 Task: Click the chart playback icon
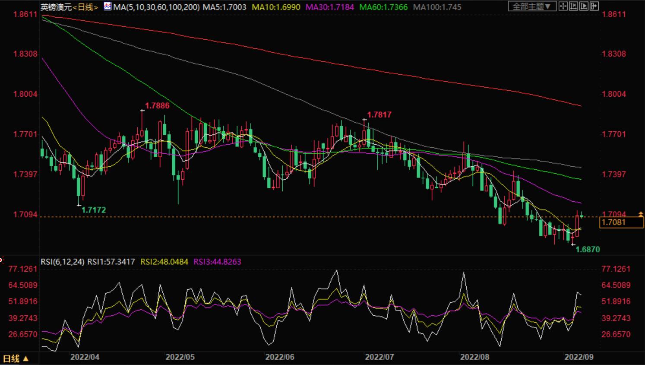point(584,6)
